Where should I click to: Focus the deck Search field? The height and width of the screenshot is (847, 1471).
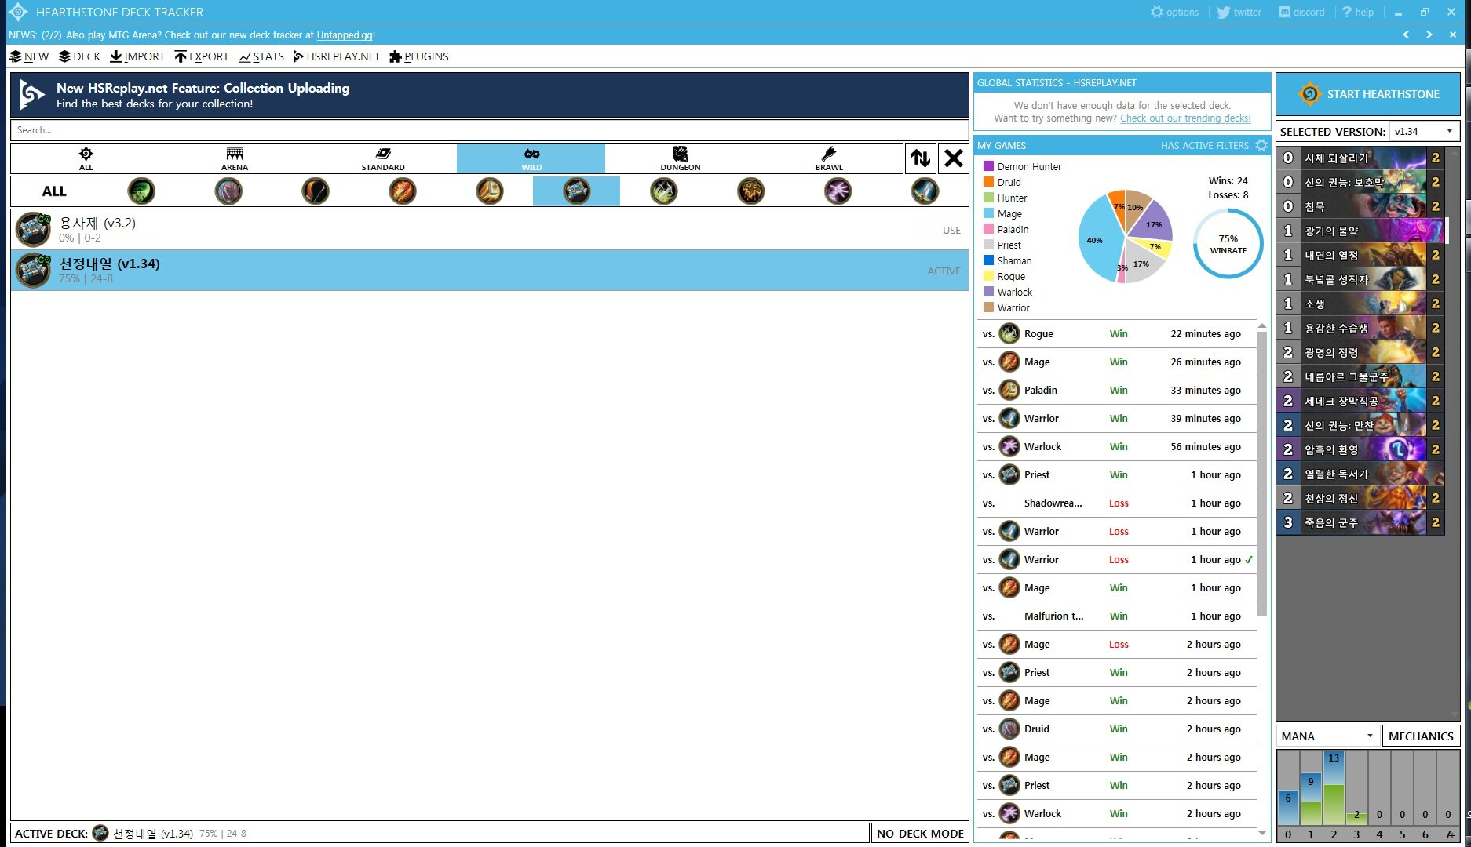(490, 130)
